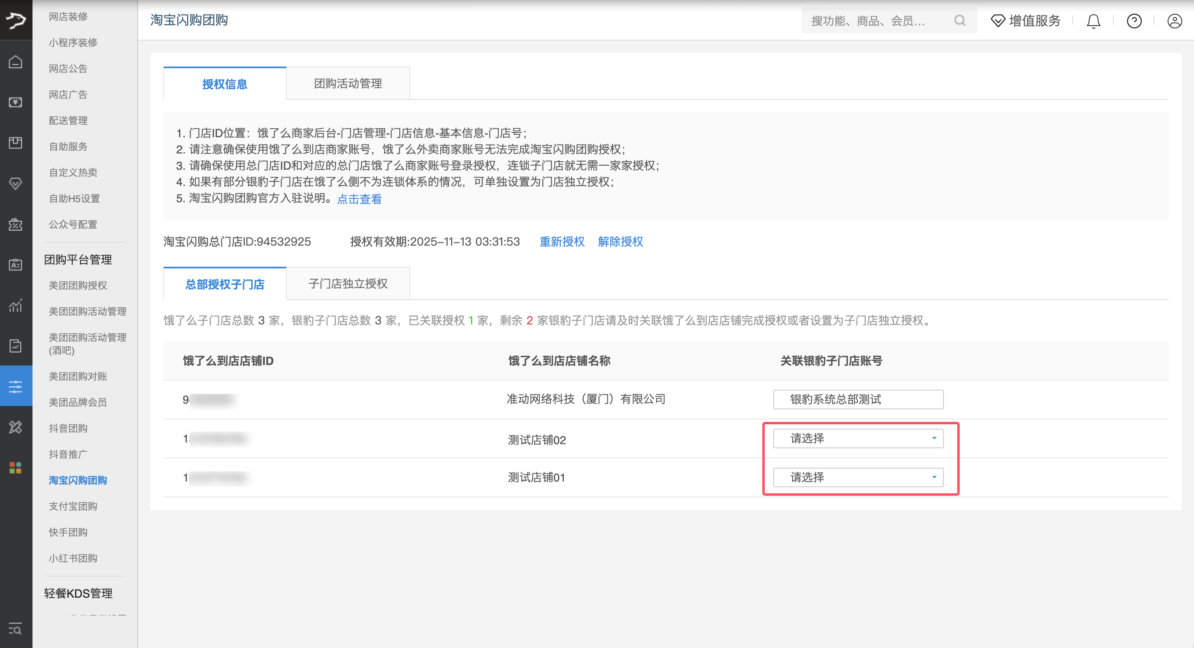Click the settings sliders sidebar icon
This screenshot has height=648, width=1194.
click(16, 386)
